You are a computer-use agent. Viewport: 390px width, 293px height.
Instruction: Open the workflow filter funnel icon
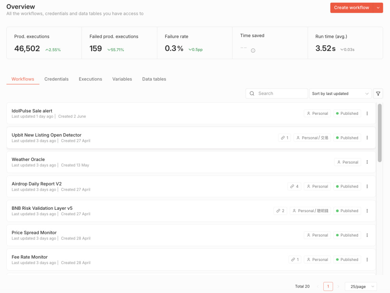[x=378, y=94]
